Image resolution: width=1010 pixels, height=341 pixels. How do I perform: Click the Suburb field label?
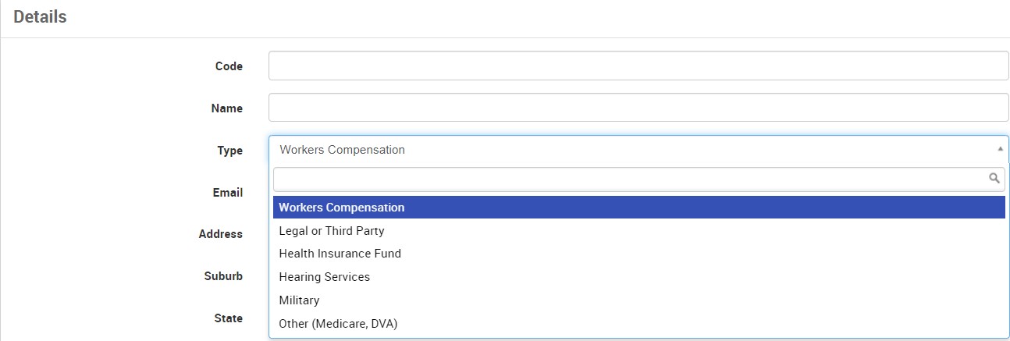pos(223,276)
